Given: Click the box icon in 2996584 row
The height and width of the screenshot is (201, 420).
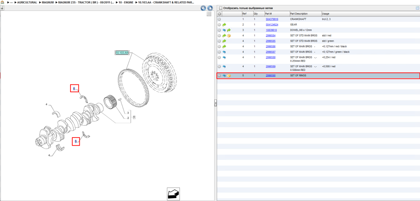Looking at the screenshot, I should tap(229, 36).
